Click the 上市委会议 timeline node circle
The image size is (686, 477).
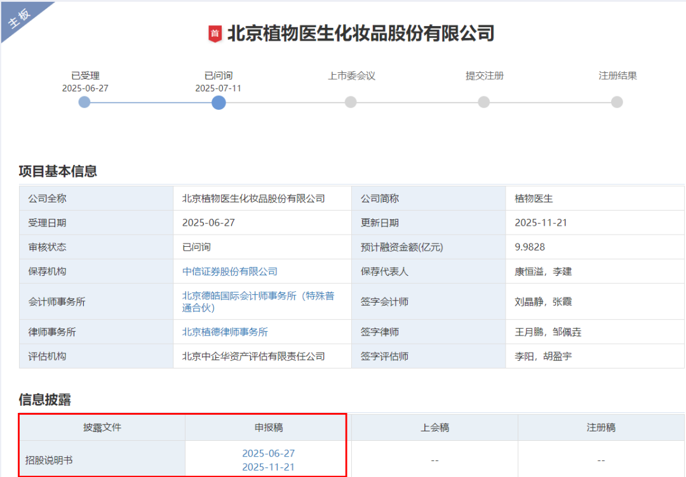point(351,102)
